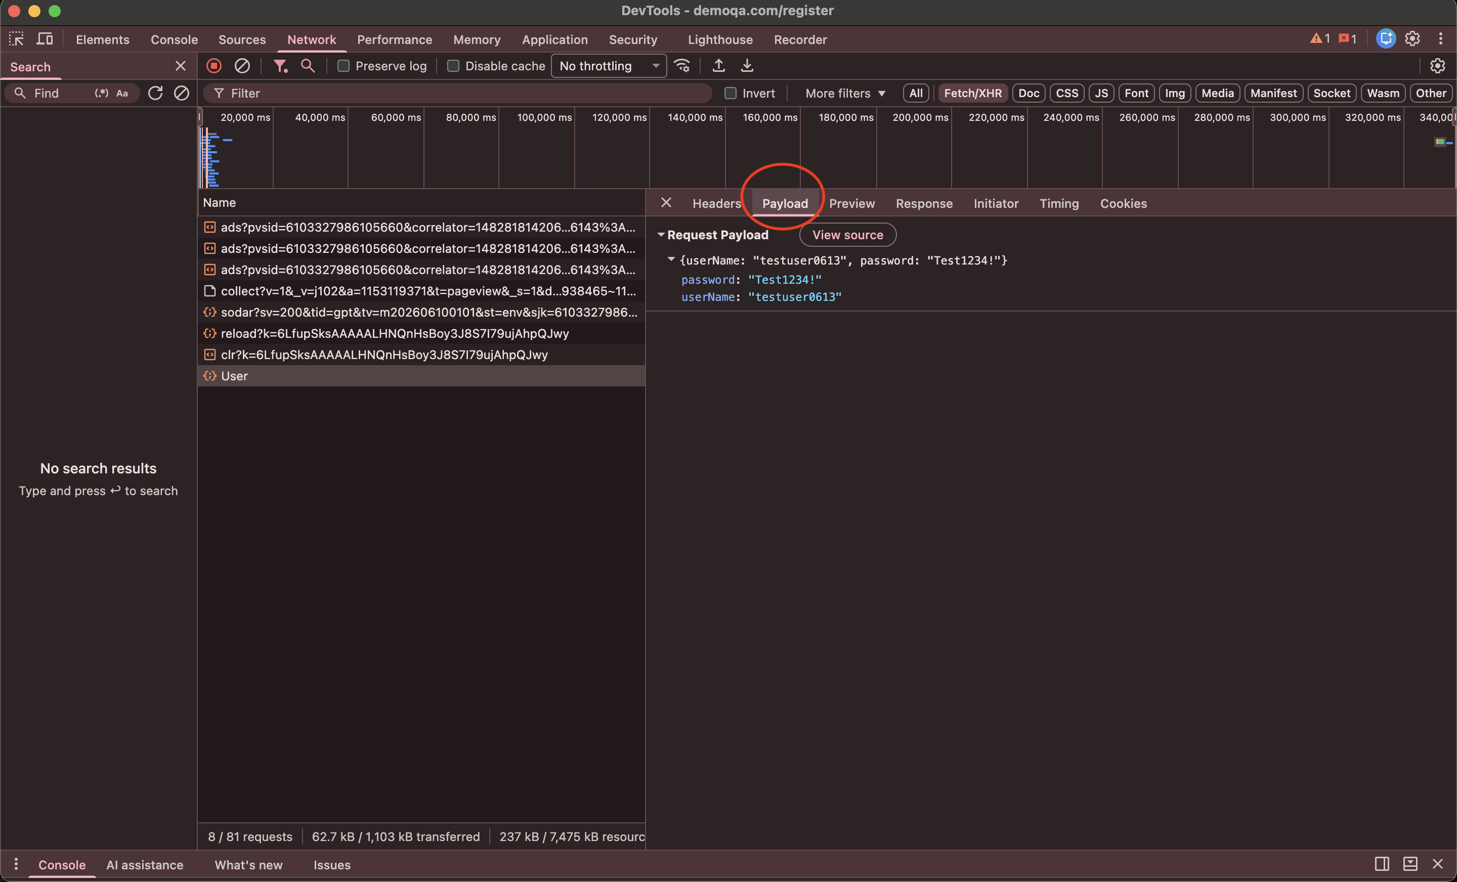Export HAR file download icon
This screenshot has width=1457, height=882.
click(x=747, y=66)
